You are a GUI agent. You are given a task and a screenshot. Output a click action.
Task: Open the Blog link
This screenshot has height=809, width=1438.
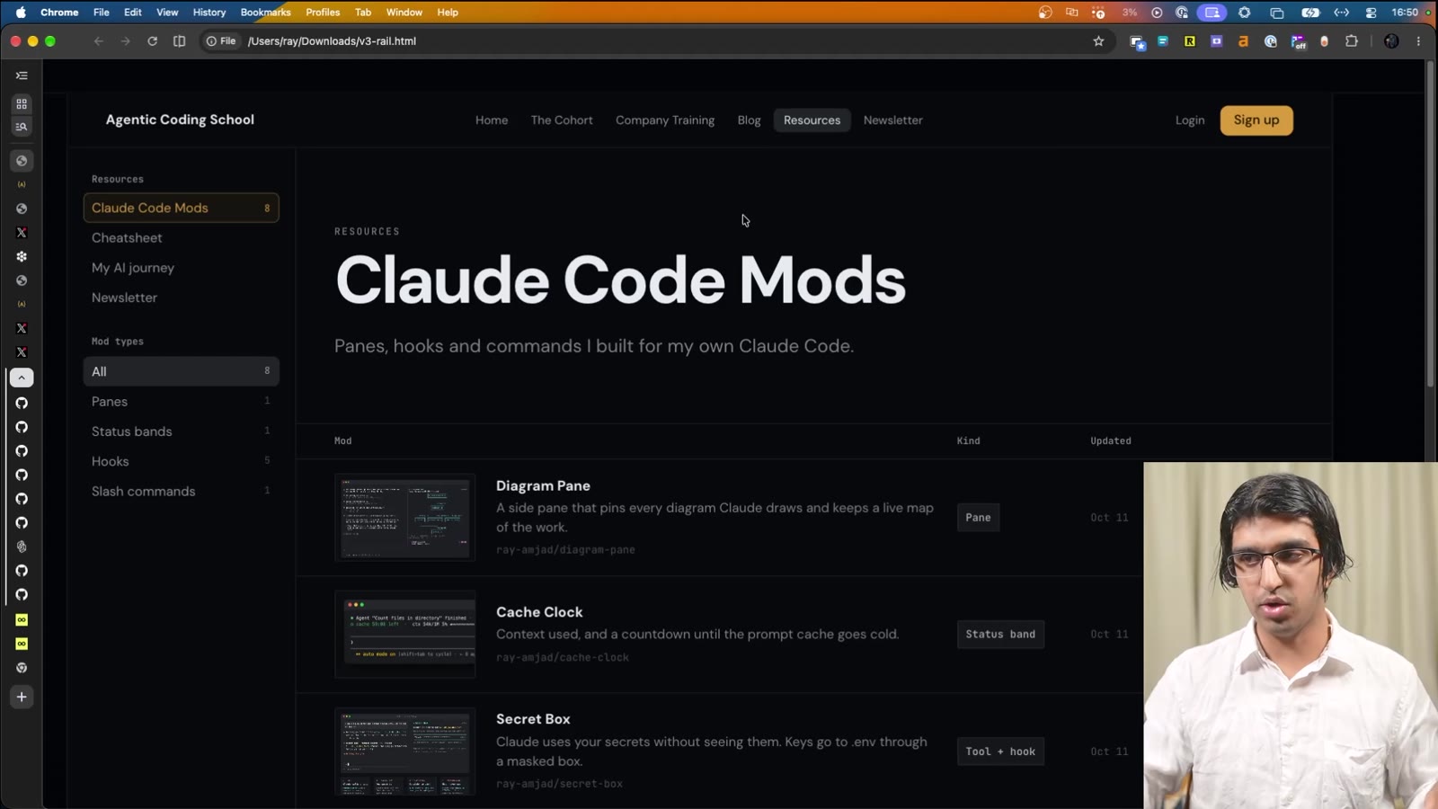click(749, 120)
